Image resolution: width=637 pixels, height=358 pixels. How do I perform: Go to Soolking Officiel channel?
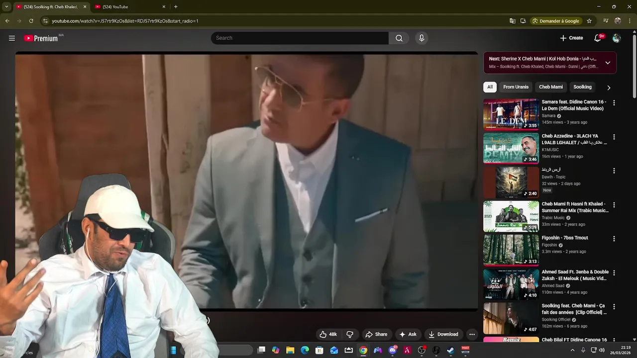(x=556, y=320)
